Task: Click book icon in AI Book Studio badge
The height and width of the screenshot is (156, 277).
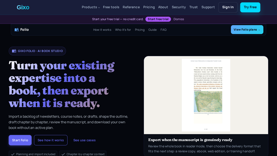Action: pos(14,51)
